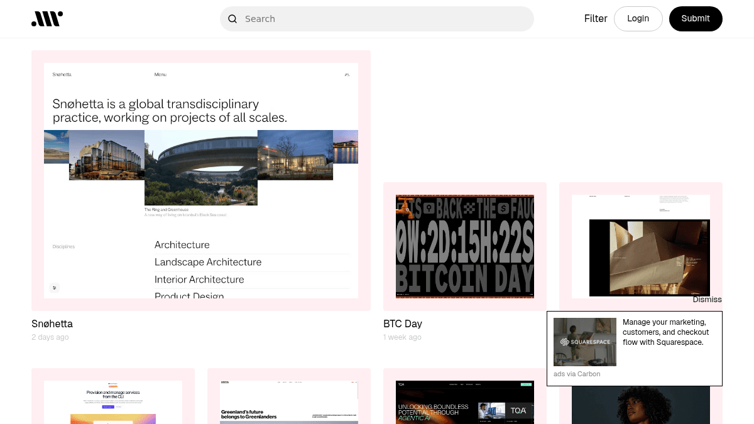Click the BTC Day title link
Image resolution: width=754 pixels, height=424 pixels.
coord(403,324)
